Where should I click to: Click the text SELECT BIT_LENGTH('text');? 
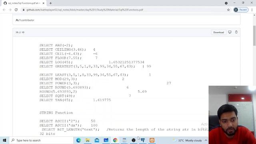click(x=70, y=130)
